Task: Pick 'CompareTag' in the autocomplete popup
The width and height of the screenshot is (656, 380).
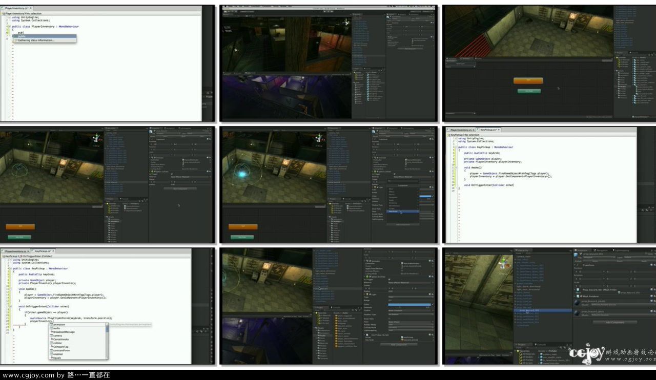Action: [x=60, y=347]
